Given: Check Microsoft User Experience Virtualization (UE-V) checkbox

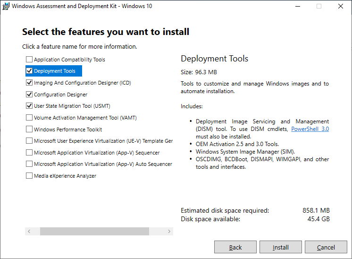Looking at the screenshot, I should (x=29, y=141).
